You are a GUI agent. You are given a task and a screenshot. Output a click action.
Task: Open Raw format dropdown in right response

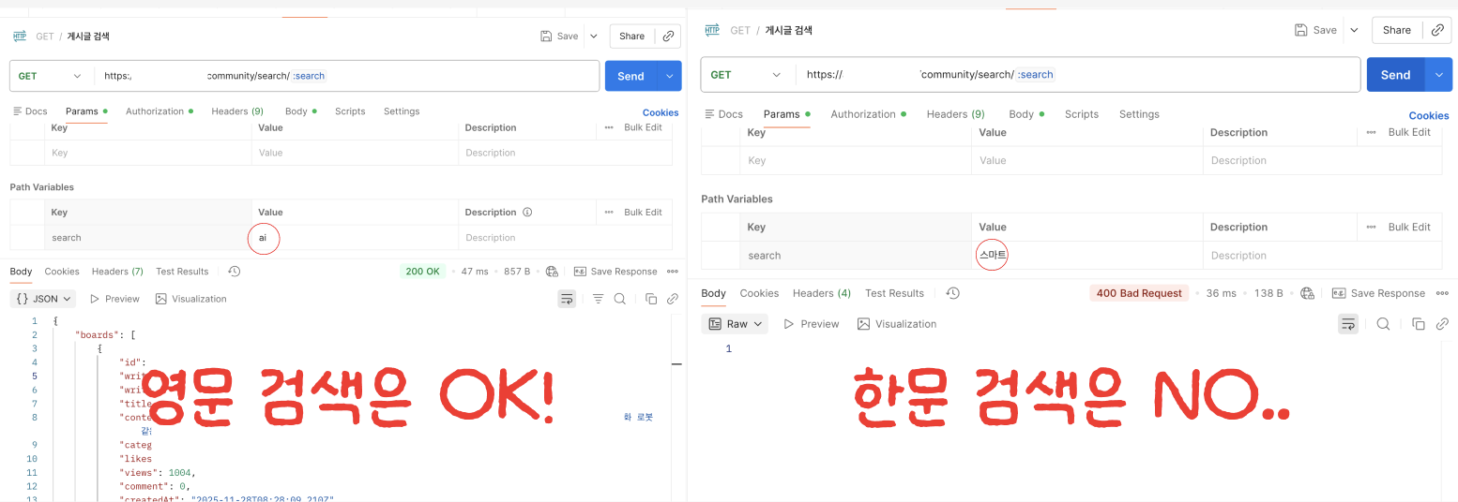tap(735, 324)
